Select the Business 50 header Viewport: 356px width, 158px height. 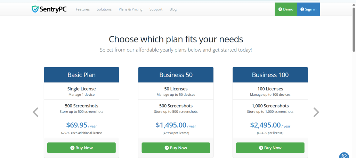[x=176, y=74]
